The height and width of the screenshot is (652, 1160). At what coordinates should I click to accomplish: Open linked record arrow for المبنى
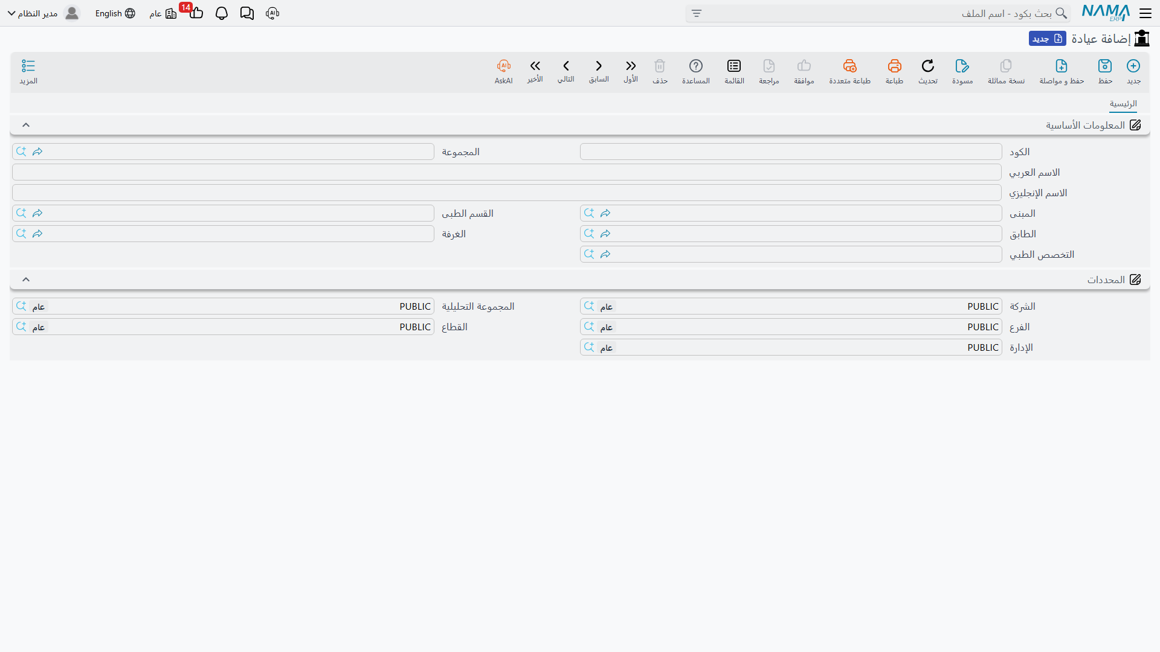click(x=605, y=213)
